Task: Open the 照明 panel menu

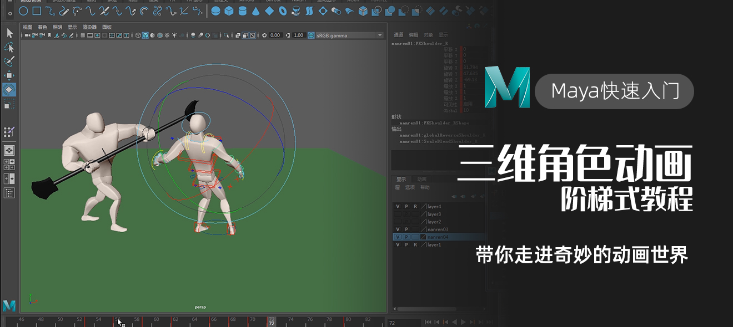Action: [57, 27]
